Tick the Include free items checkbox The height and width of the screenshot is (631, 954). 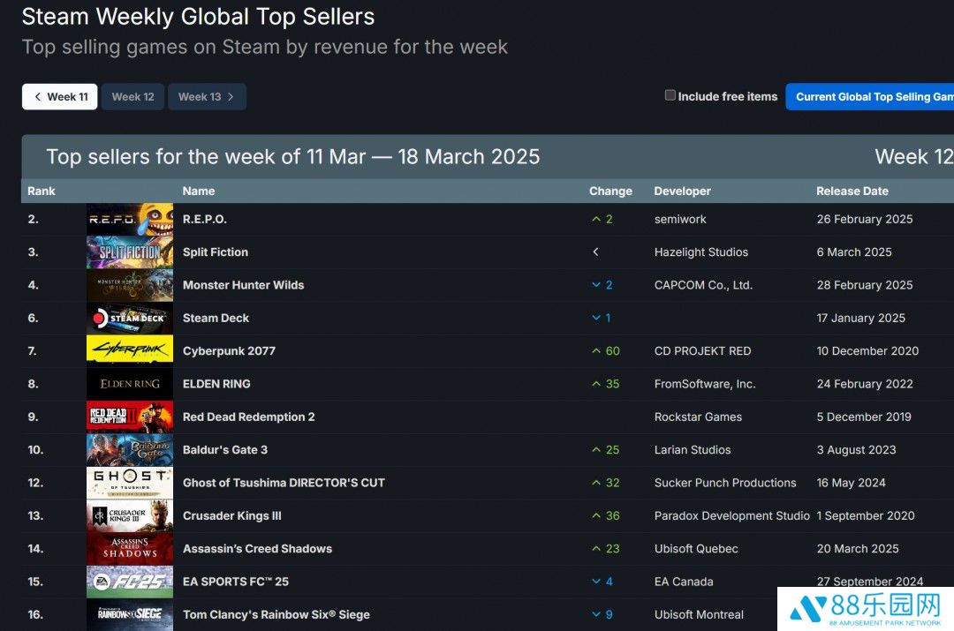coord(670,95)
